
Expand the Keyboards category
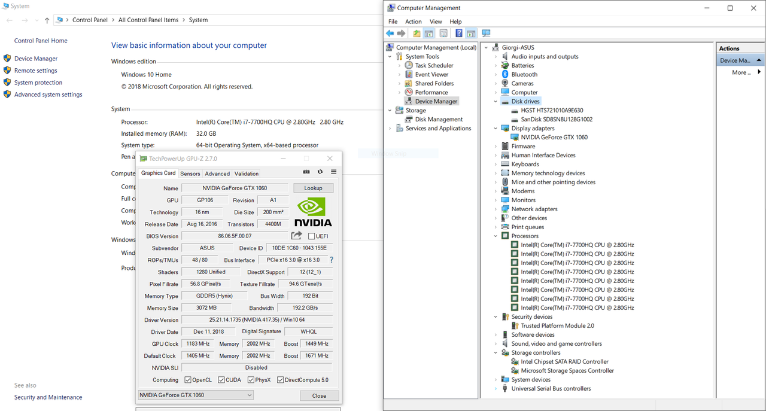[x=496, y=165]
